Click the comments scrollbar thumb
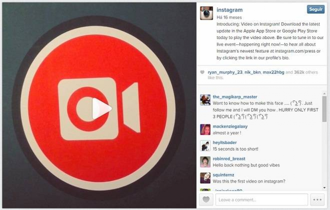This screenshot has height=210, width=330. coord(324,109)
